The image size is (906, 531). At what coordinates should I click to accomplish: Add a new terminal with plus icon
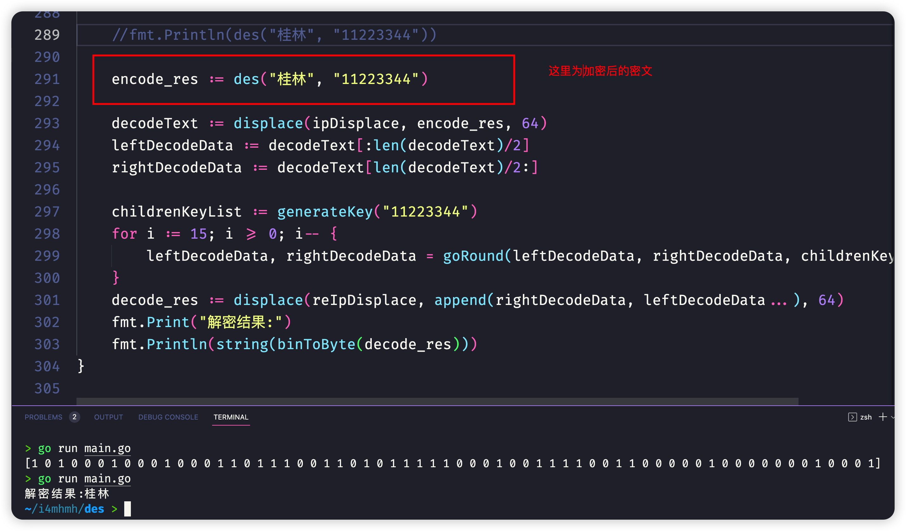[883, 417]
